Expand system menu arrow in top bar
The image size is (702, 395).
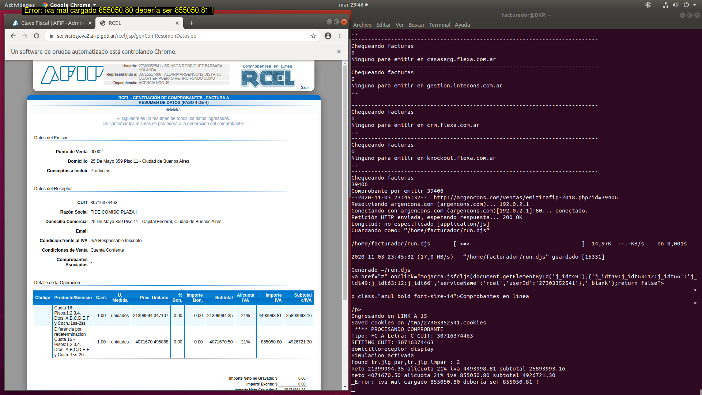click(695, 5)
